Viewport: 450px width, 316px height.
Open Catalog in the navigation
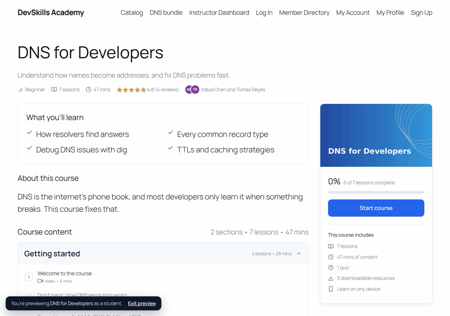coord(132,13)
